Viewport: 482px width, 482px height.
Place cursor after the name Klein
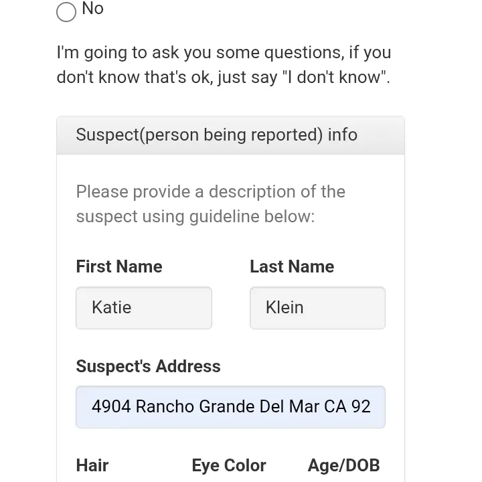(x=304, y=307)
